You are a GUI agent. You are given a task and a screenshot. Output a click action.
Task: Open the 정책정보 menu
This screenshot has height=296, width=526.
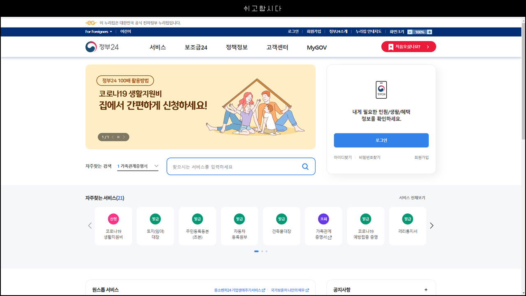click(237, 47)
